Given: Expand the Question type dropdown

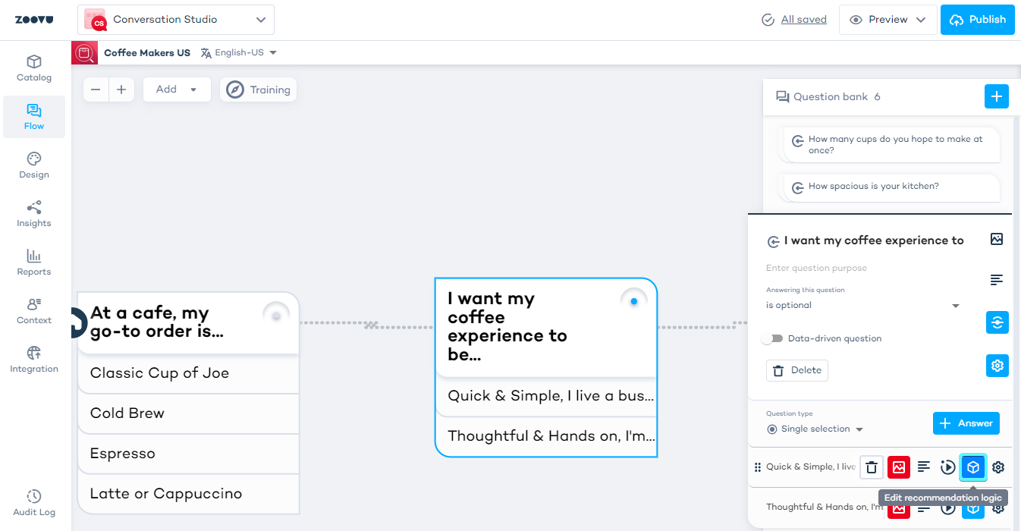Looking at the screenshot, I should click(859, 429).
